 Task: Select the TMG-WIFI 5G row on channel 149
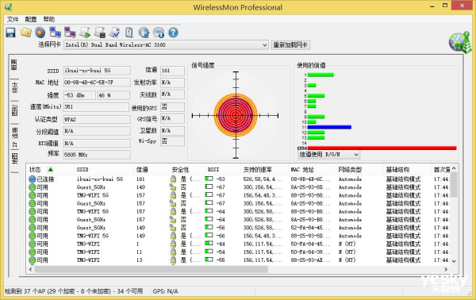239,236
